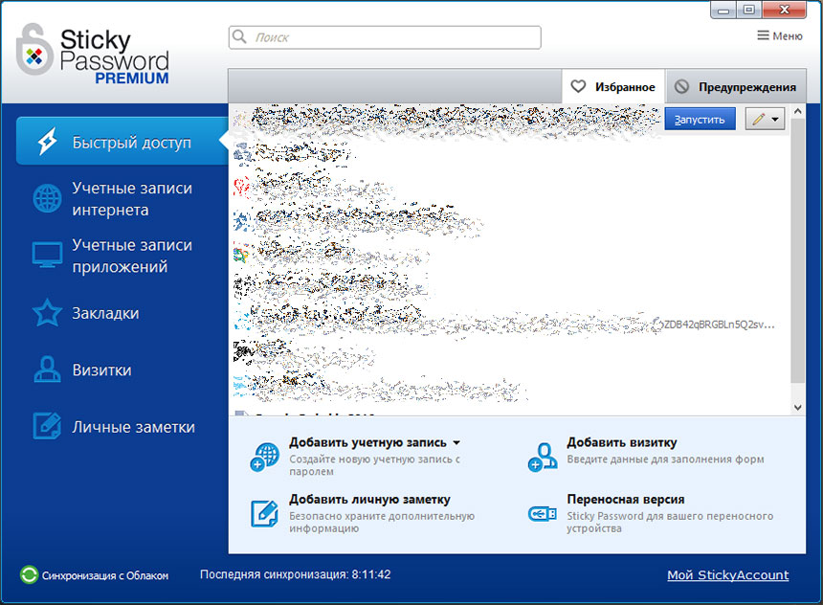The width and height of the screenshot is (823, 605).
Task: Click the star Bookmarks icon
Action: 47,312
